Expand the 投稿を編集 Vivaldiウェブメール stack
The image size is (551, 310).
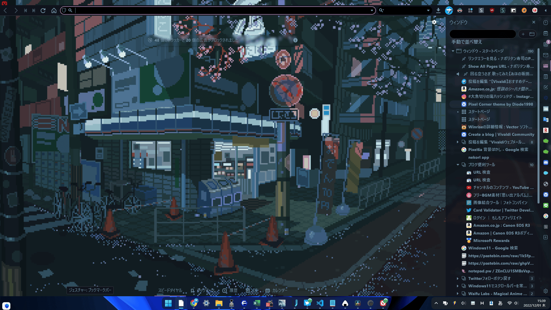pos(458,142)
